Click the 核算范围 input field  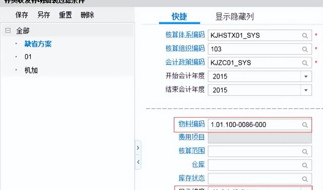(x=260, y=151)
